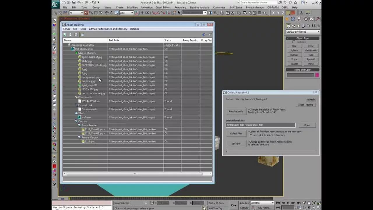Viewport: 373px width, 210px height.
Task: Open the Rendering menu
Action: point(180,7)
